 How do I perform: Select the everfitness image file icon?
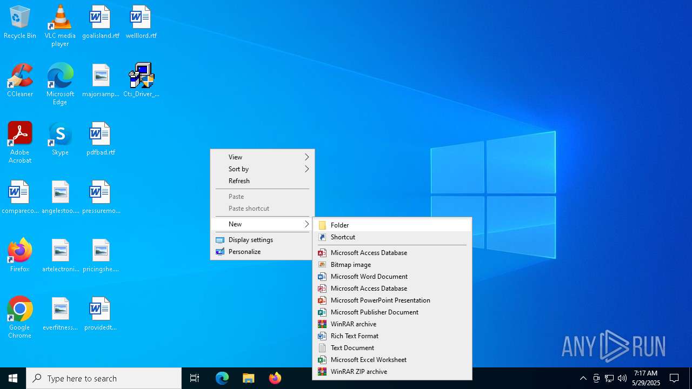coord(60,314)
